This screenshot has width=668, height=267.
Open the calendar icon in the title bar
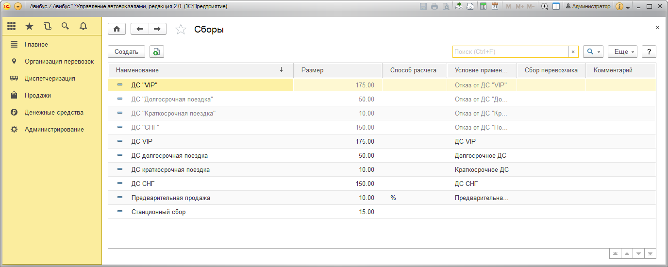pos(495,6)
